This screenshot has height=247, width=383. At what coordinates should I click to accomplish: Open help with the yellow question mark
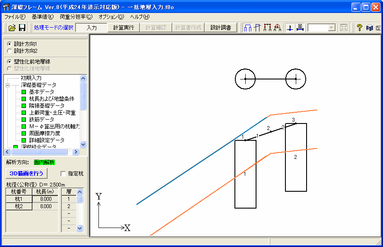pos(359,28)
